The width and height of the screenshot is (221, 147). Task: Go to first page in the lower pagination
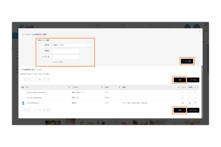(x=25, y=110)
